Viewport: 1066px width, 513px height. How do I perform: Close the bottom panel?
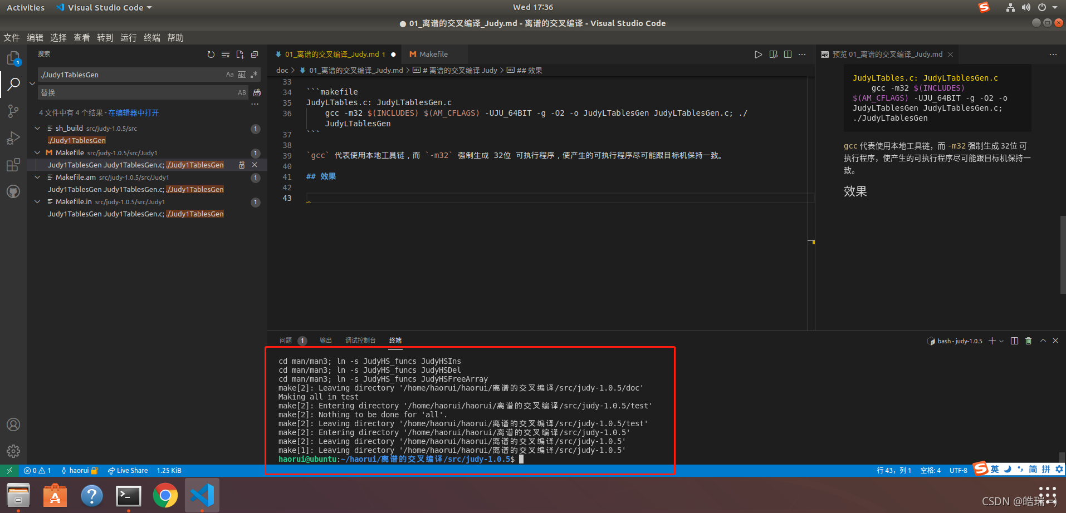coord(1055,341)
